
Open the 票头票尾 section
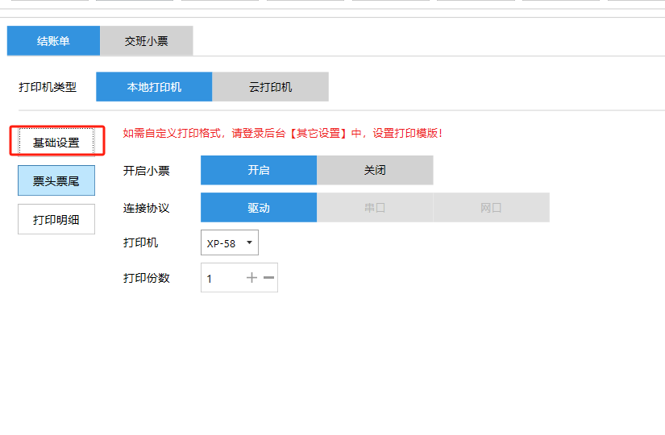[56, 181]
